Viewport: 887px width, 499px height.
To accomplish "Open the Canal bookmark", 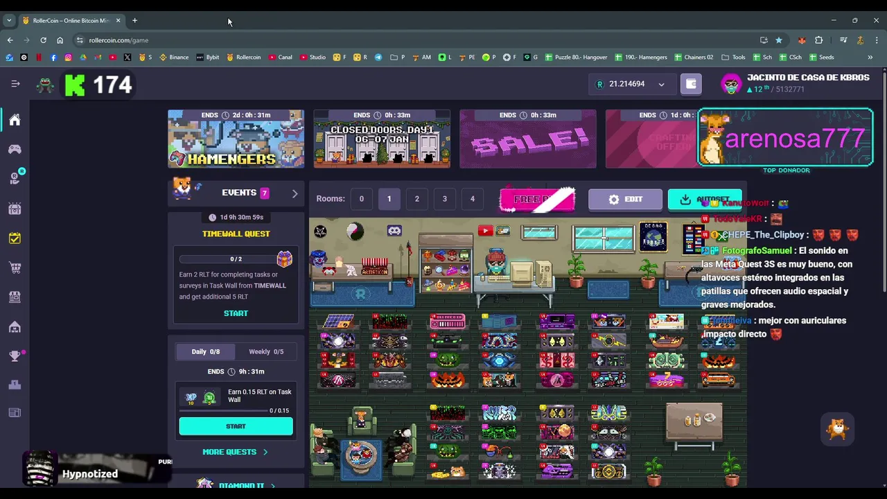I will coord(281,57).
